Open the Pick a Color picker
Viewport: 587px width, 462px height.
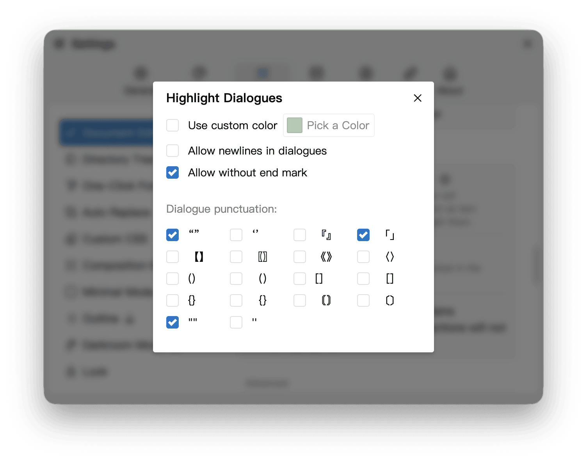pyautogui.click(x=338, y=126)
